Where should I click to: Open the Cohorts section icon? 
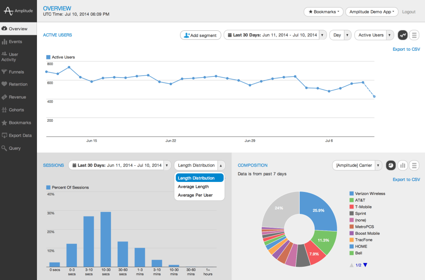(x=5, y=110)
